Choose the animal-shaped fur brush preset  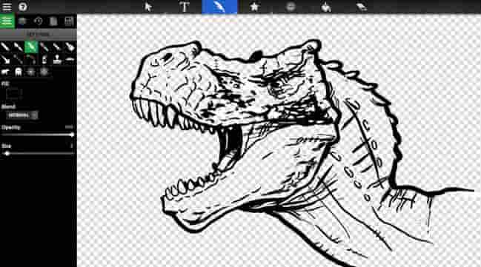pos(5,72)
